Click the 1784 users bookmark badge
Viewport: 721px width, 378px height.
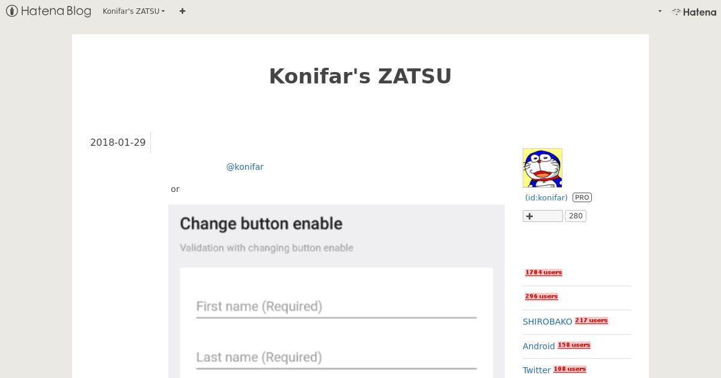(544, 272)
